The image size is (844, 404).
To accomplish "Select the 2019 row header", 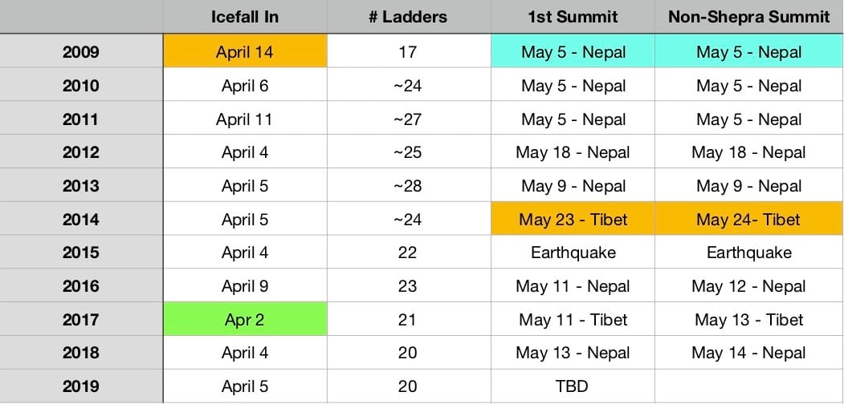I will tap(80, 386).
